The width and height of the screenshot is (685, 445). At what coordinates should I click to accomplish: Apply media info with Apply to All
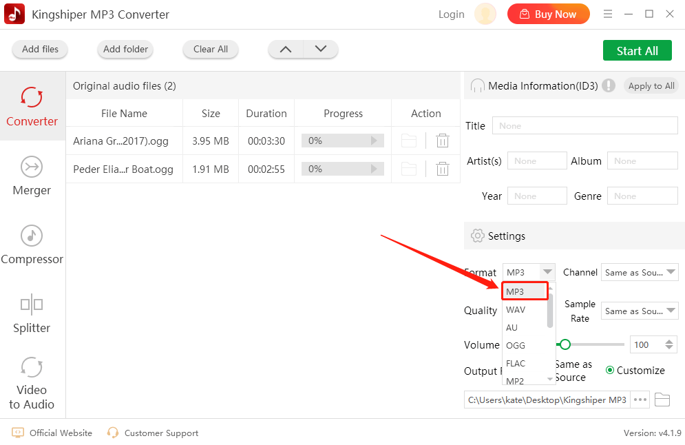coord(651,85)
